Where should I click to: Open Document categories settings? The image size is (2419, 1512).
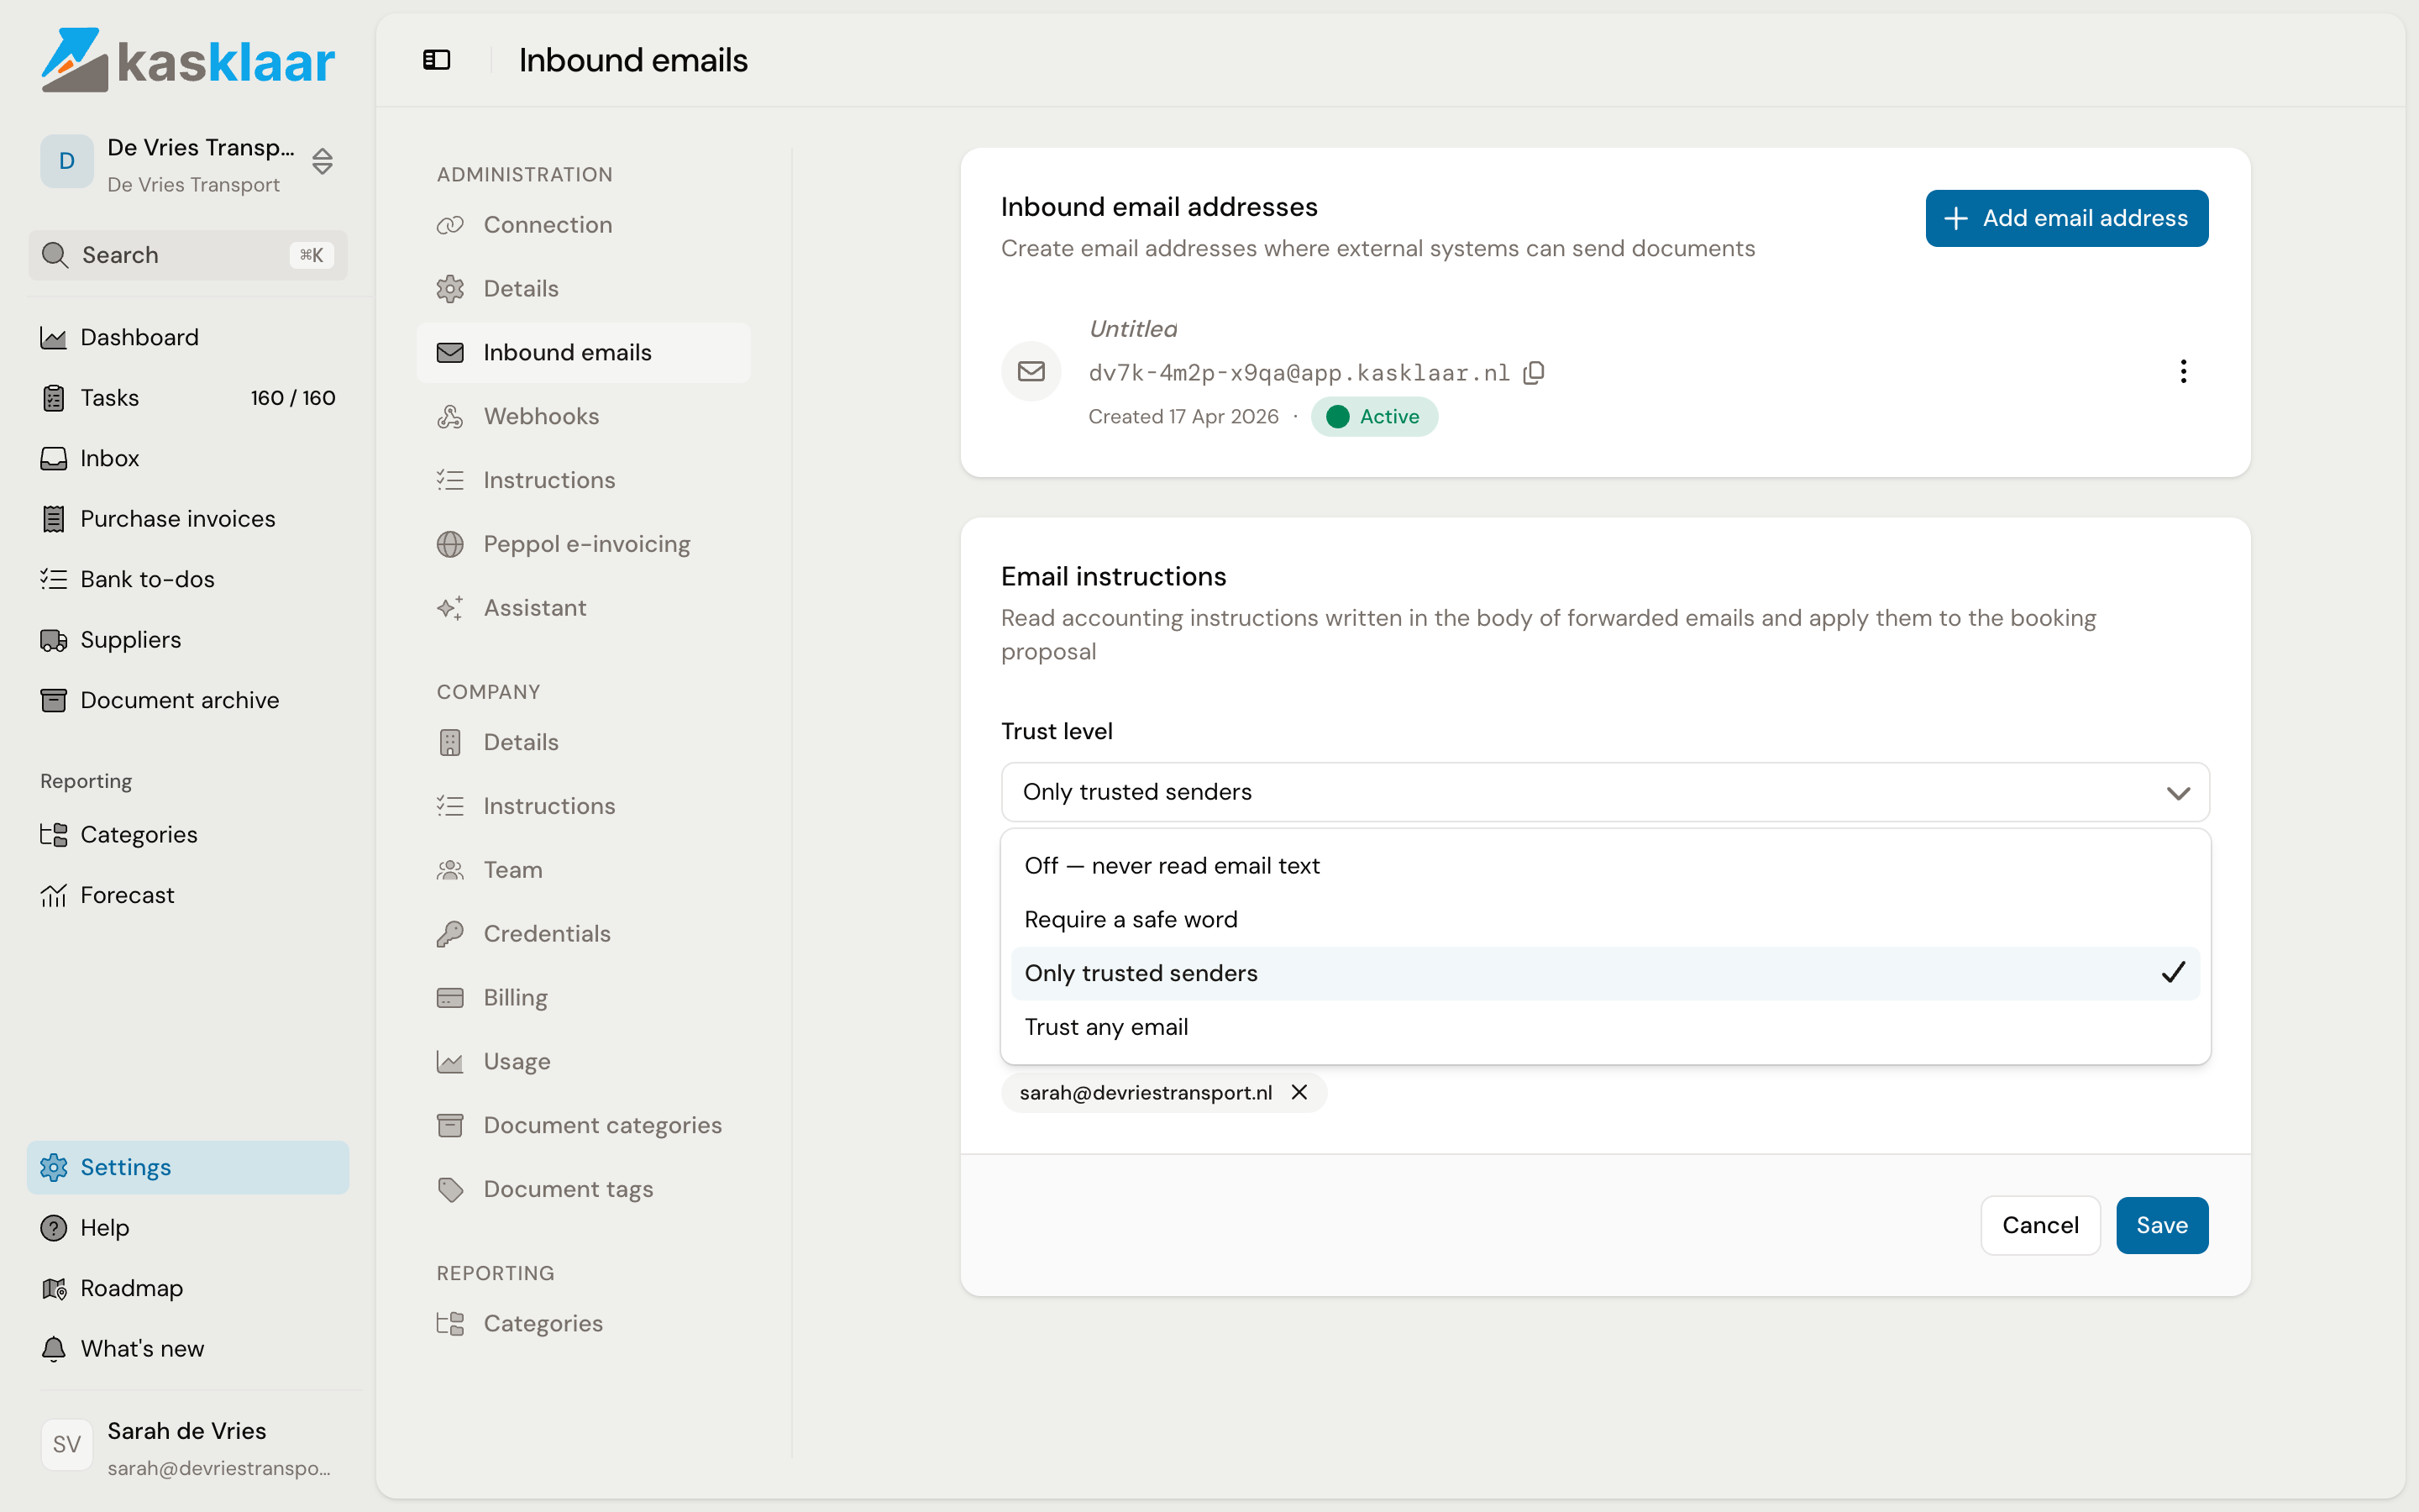(584, 1125)
